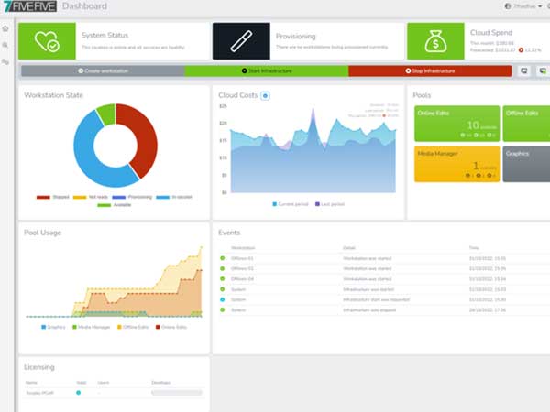This screenshot has width=550, height=412.
Task: Click Create workstation button
Action: (103, 70)
